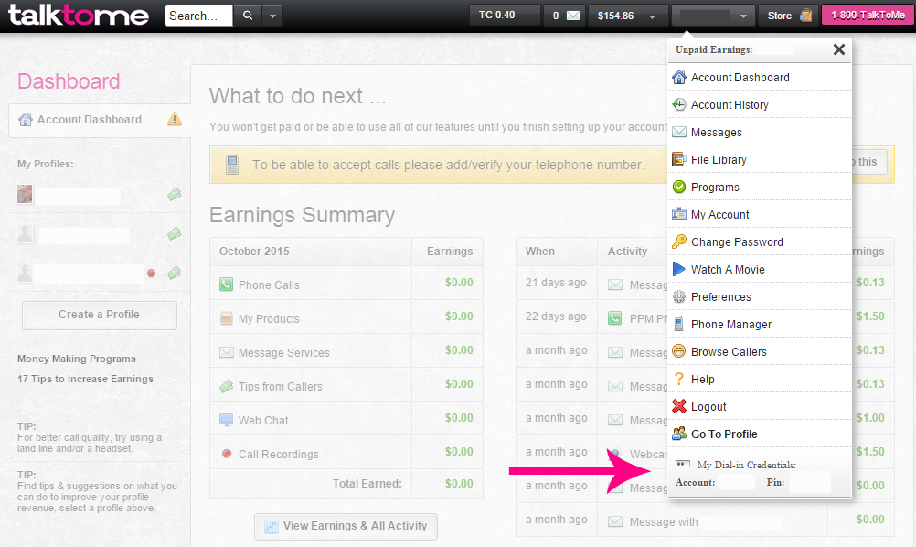Click the Message Services earnings row
Screen dimensions: 916x547
[346, 351]
